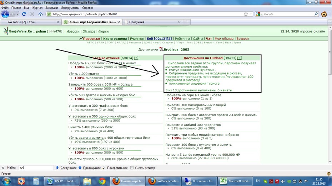
Task: Open Chrome from the taskbar
Action: click(102, 181)
